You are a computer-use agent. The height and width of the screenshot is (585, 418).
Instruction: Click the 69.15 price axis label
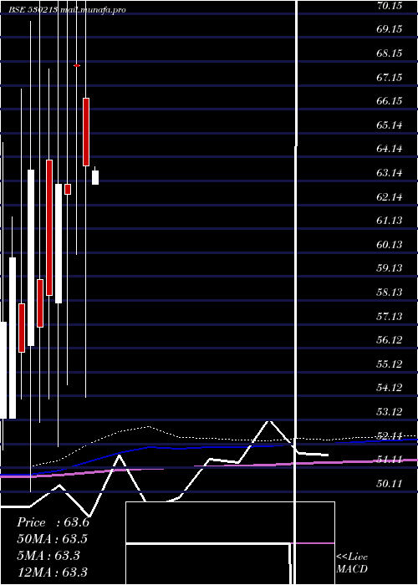[x=390, y=29]
